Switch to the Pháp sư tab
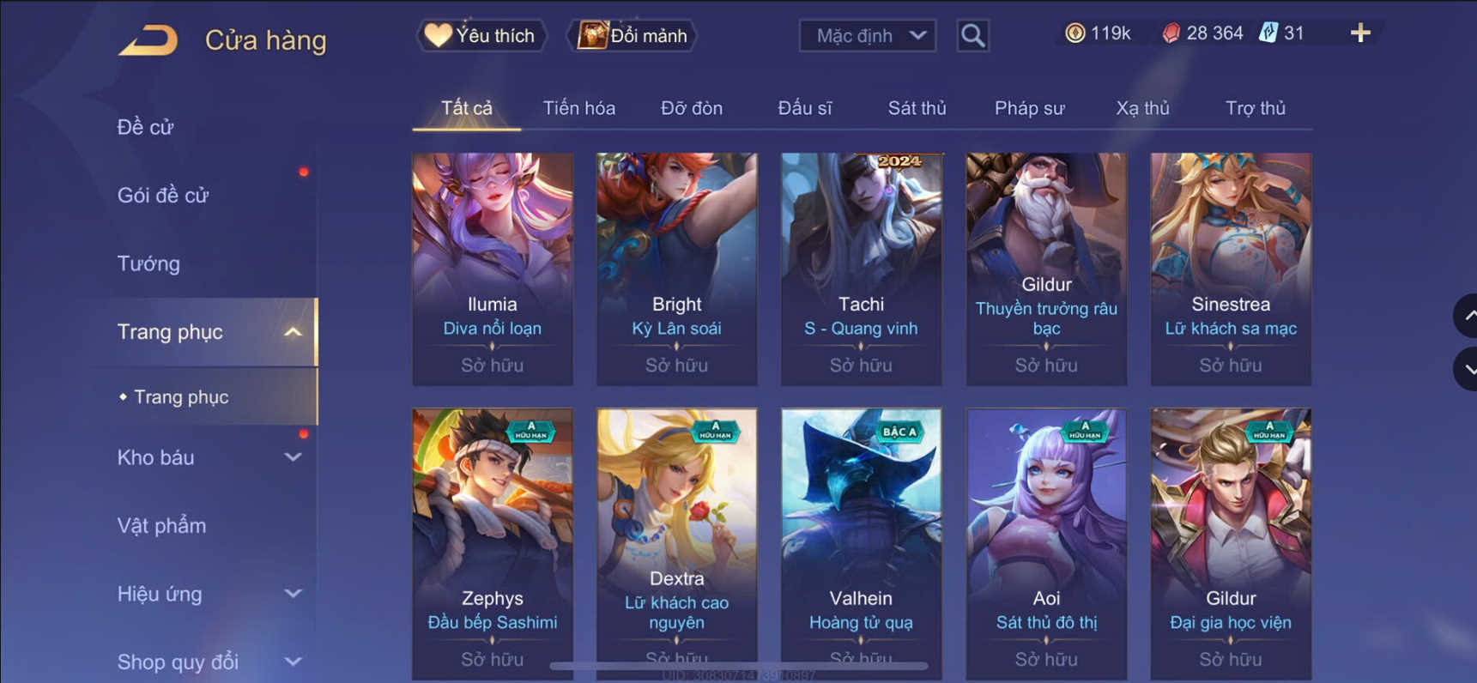The height and width of the screenshot is (683, 1477). pos(1029,108)
